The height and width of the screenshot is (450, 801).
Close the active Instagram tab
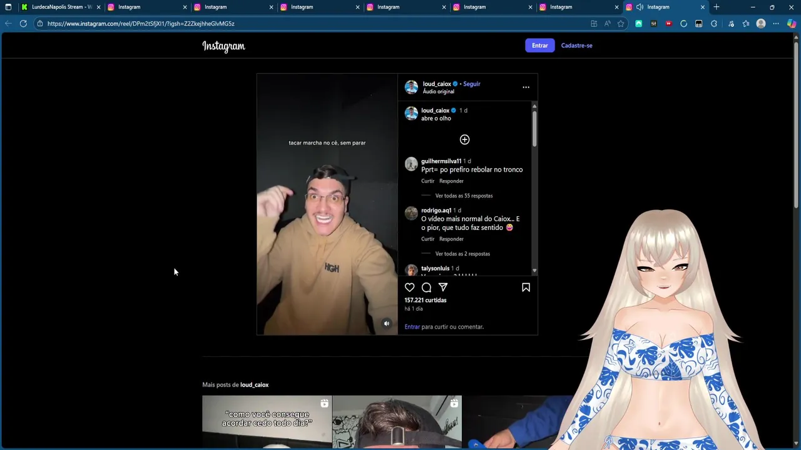pyautogui.click(x=703, y=7)
